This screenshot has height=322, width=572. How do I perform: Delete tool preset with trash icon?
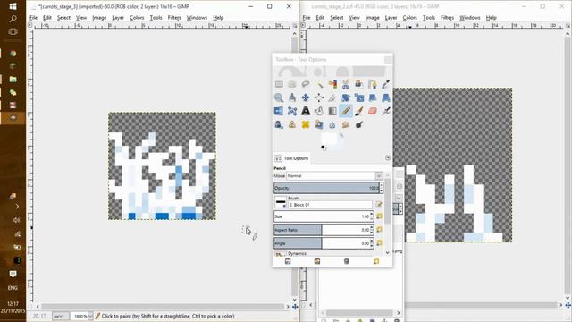click(x=347, y=261)
